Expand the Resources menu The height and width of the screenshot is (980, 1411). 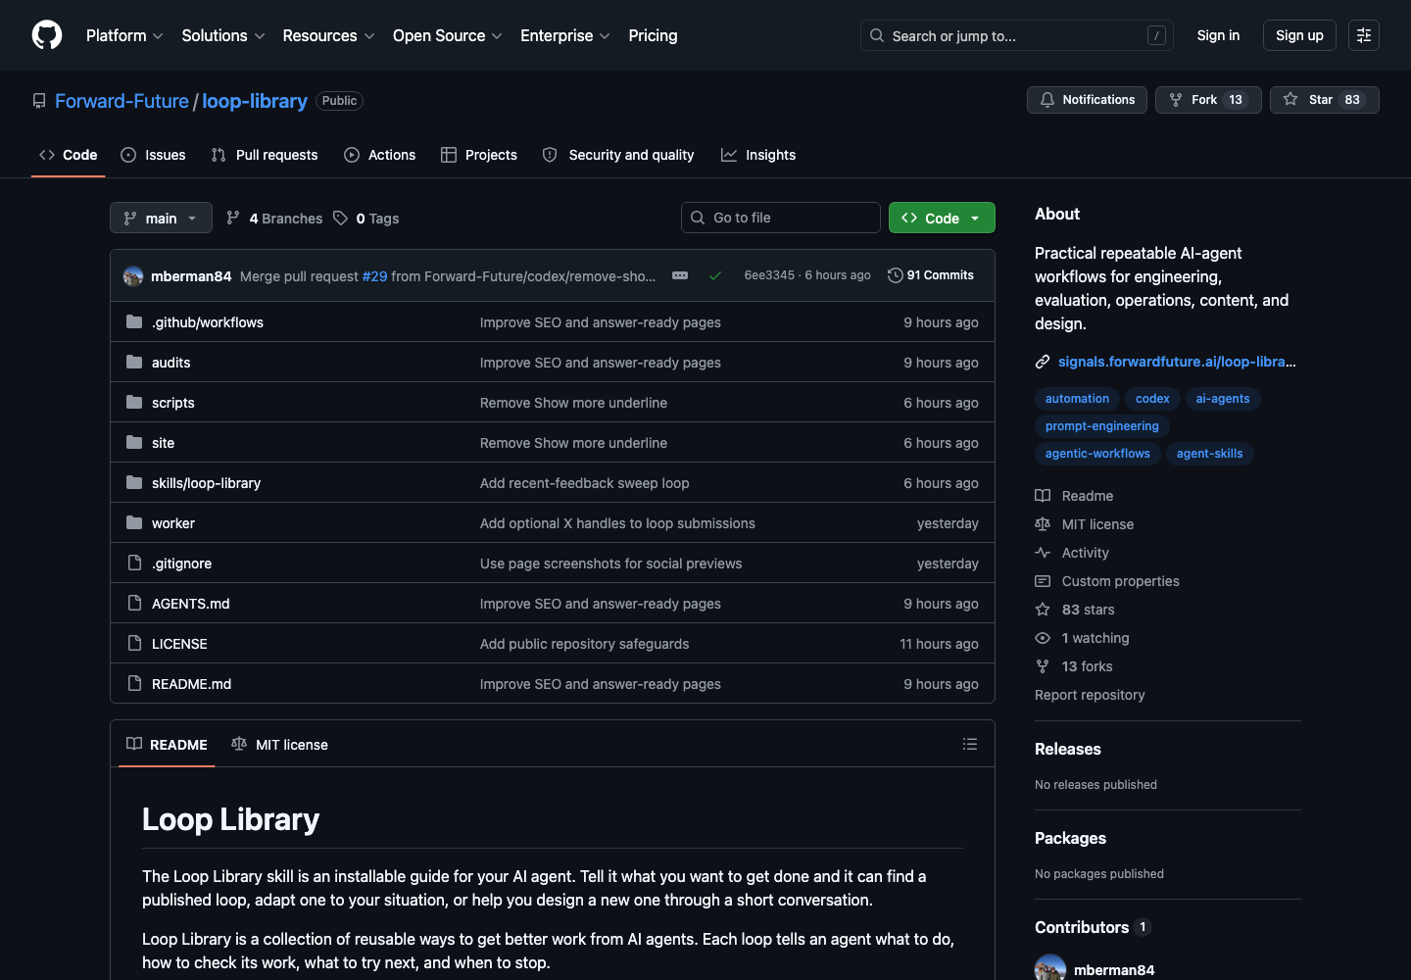328,35
